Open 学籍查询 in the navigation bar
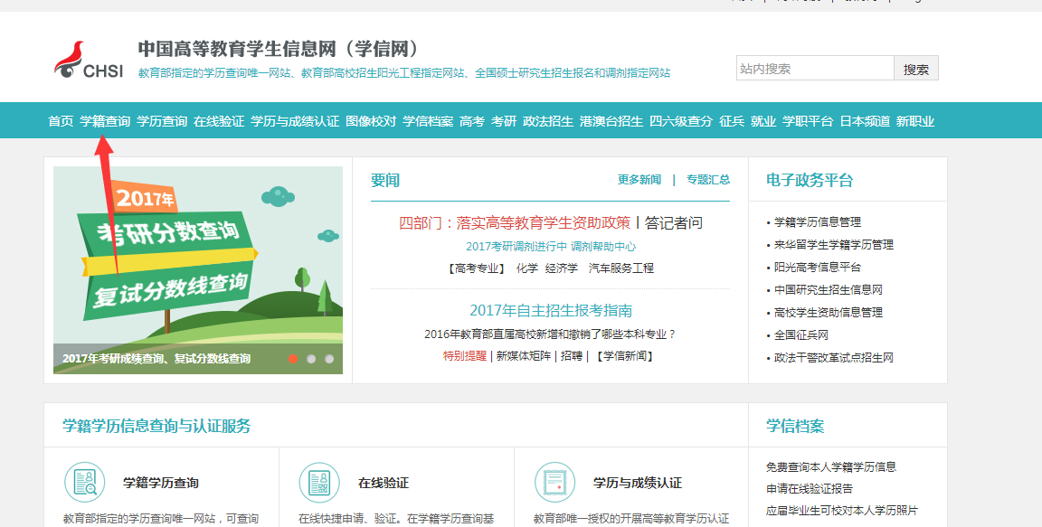Image resolution: width=1042 pixels, height=527 pixels. pyautogui.click(x=105, y=121)
